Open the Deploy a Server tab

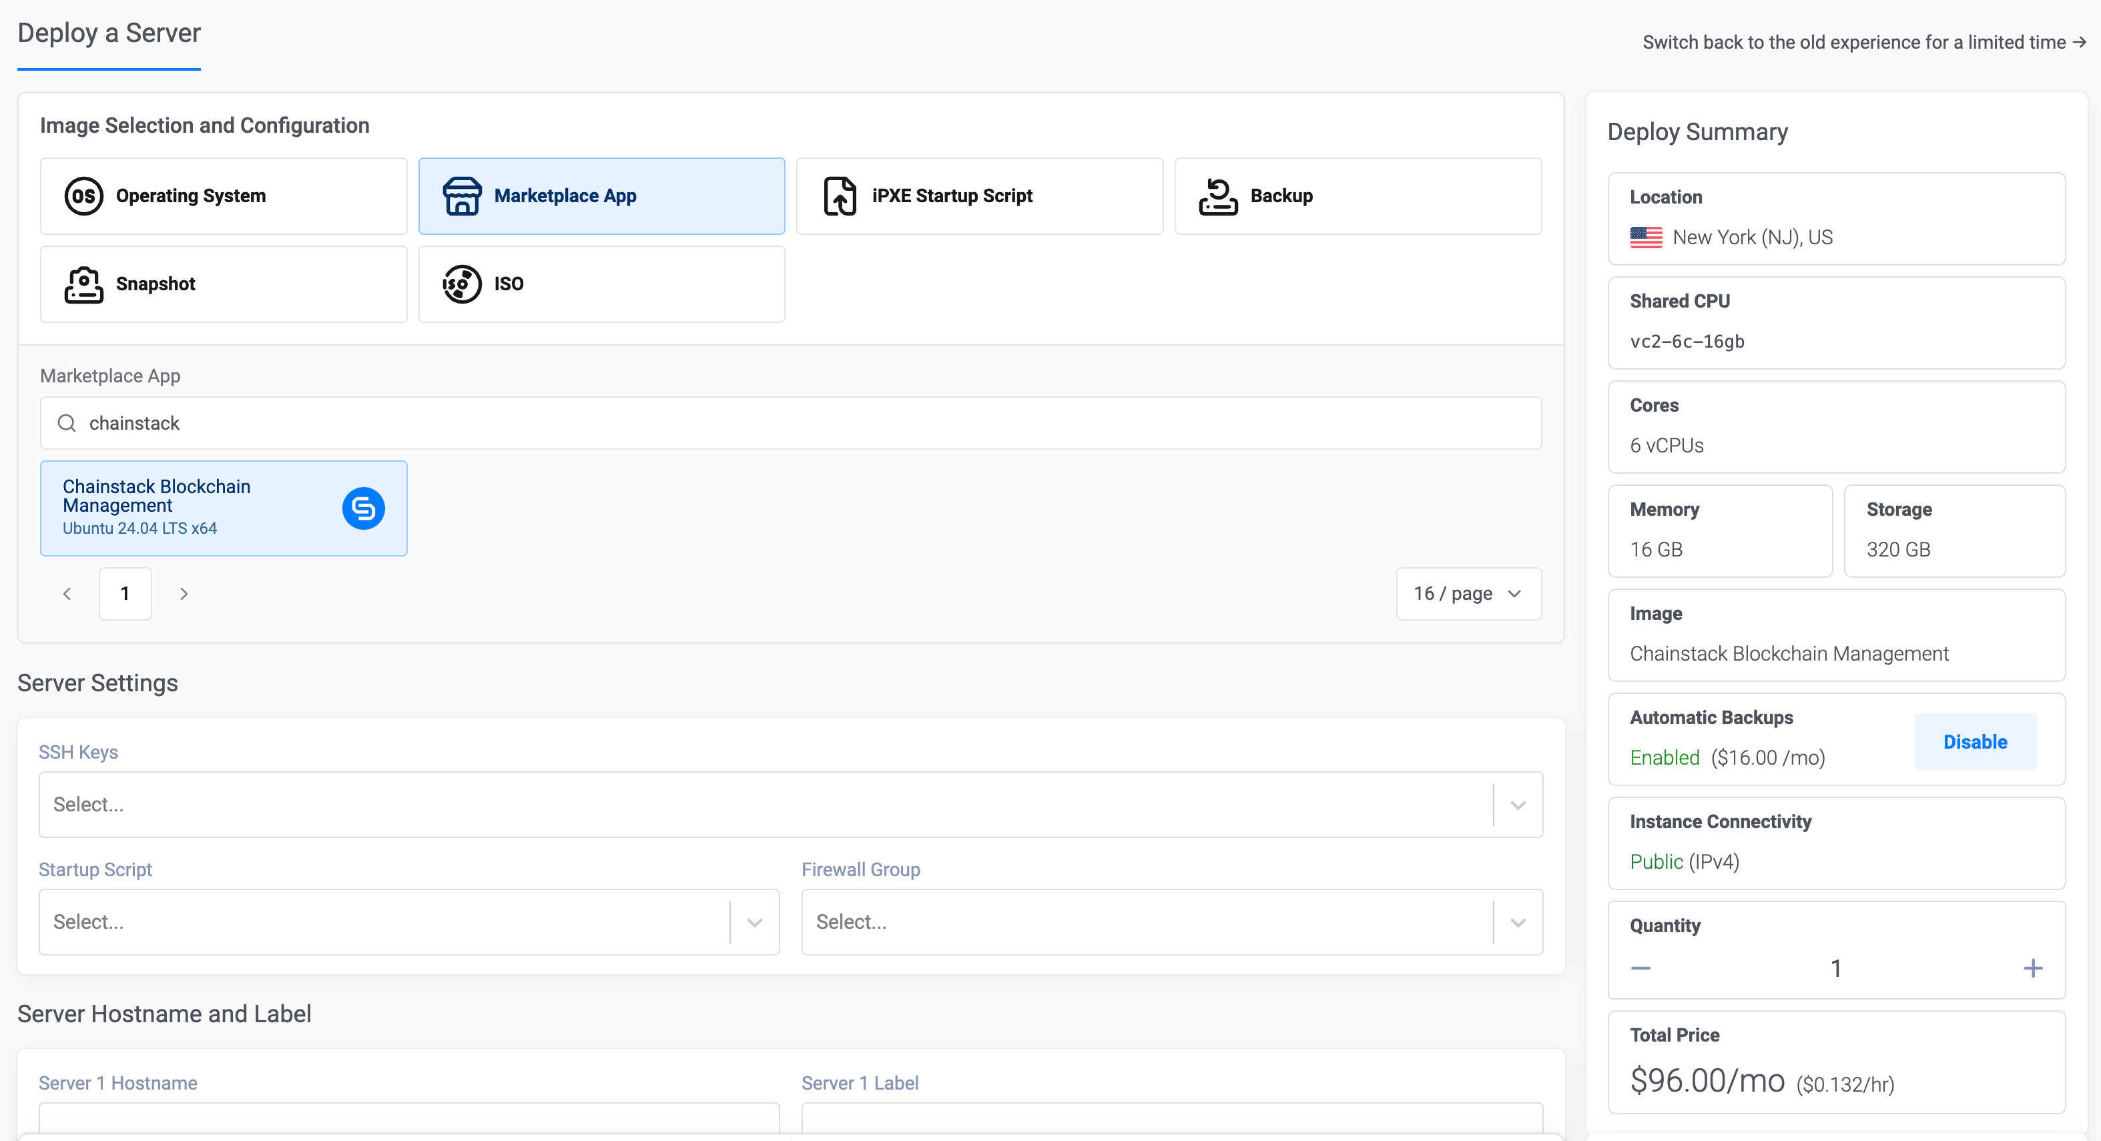(x=109, y=33)
